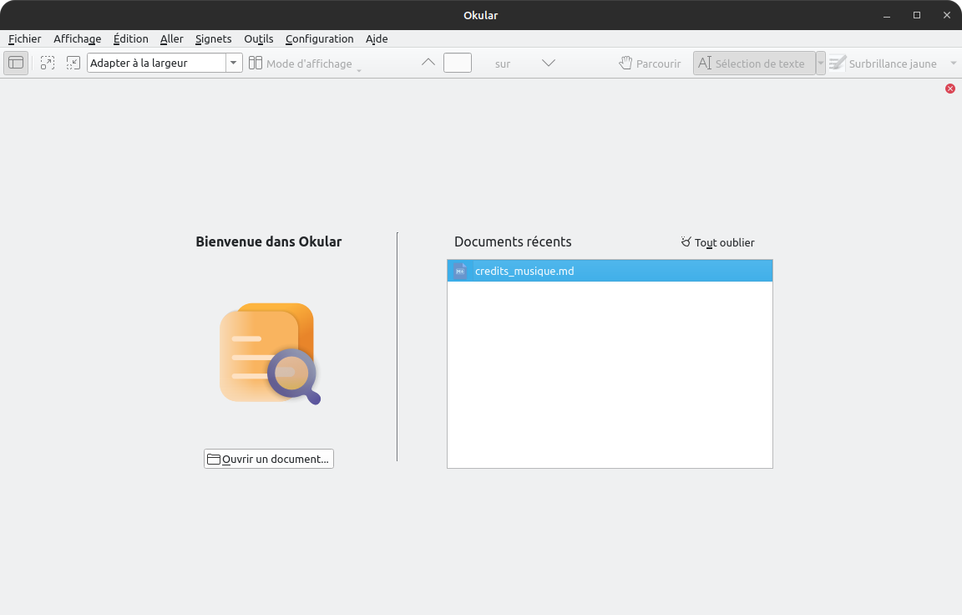This screenshot has height=615, width=962.
Task: Click 'Tout oublier' to clear recents
Action: click(717, 242)
